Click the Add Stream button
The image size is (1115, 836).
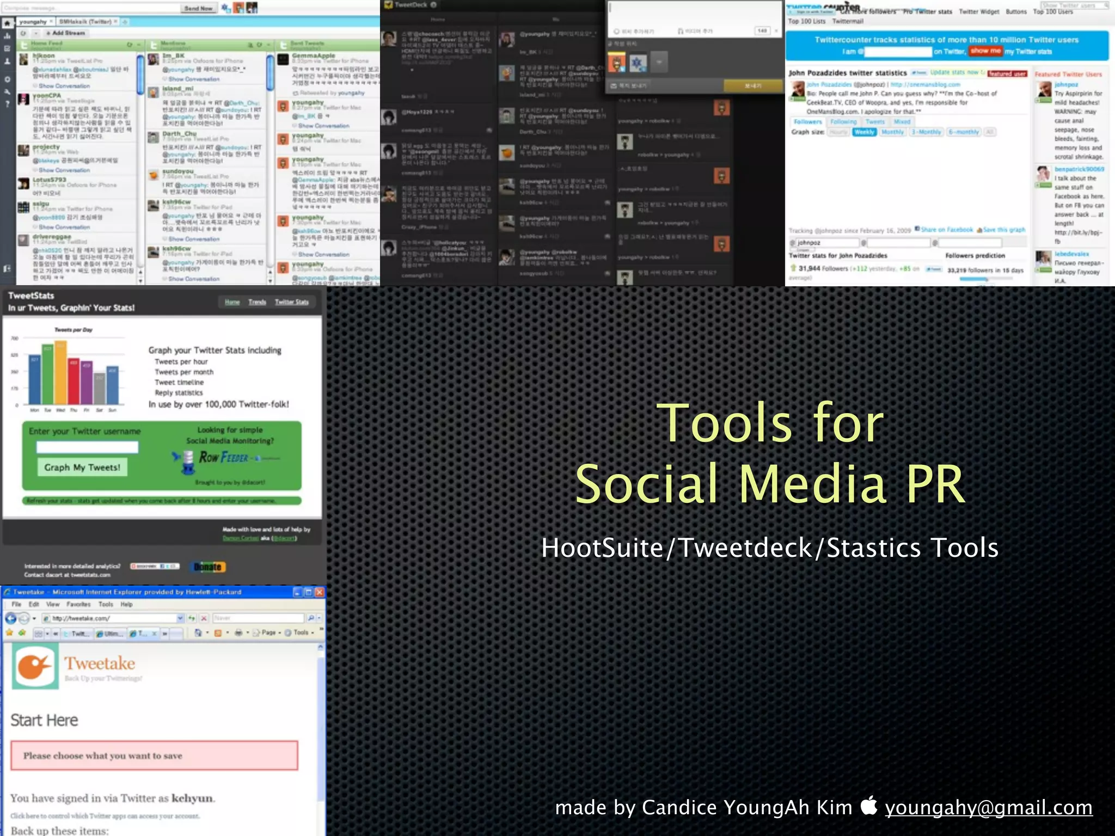click(x=65, y=33)
